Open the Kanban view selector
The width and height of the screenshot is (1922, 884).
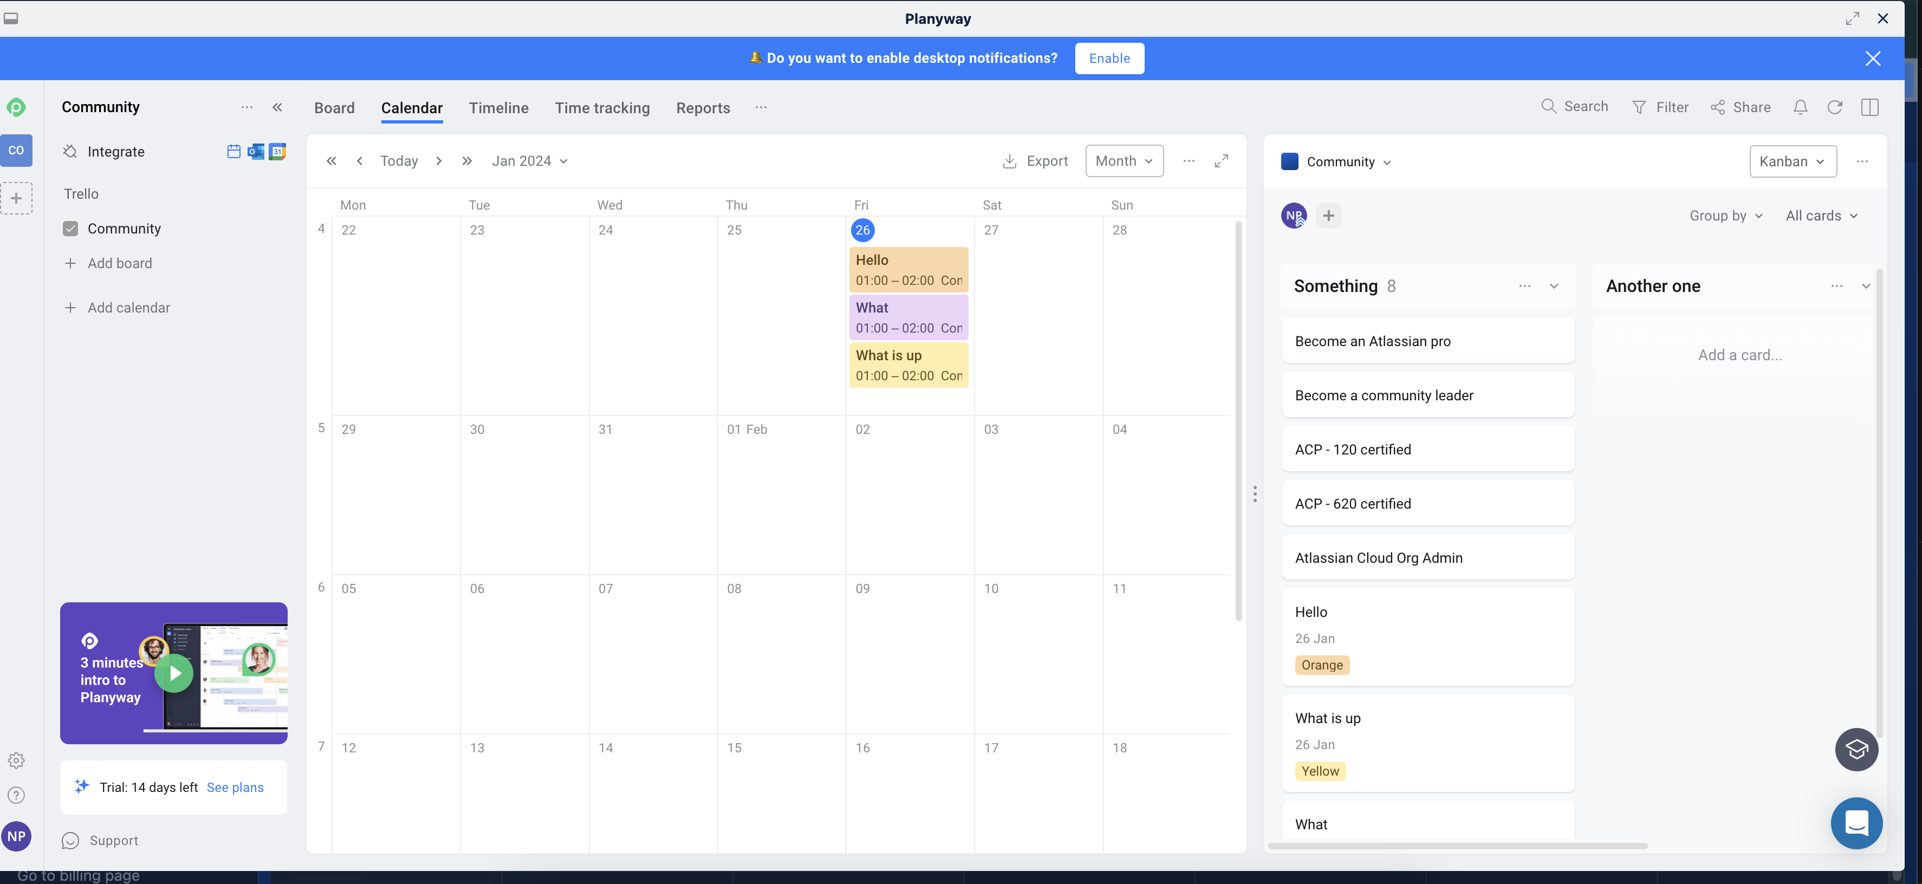click(x=1793, y=161)
